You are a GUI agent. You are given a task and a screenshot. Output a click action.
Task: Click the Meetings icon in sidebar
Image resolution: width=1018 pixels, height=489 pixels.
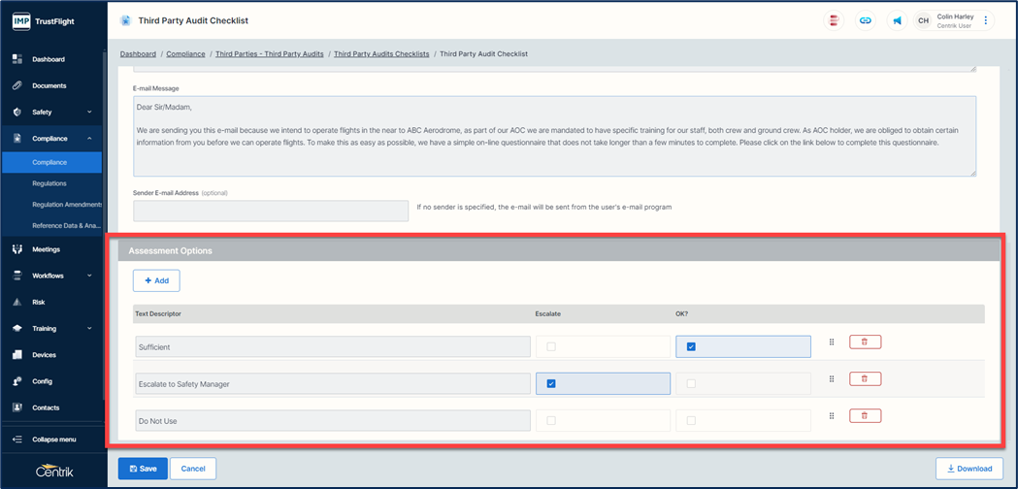[x=17, y=249]
